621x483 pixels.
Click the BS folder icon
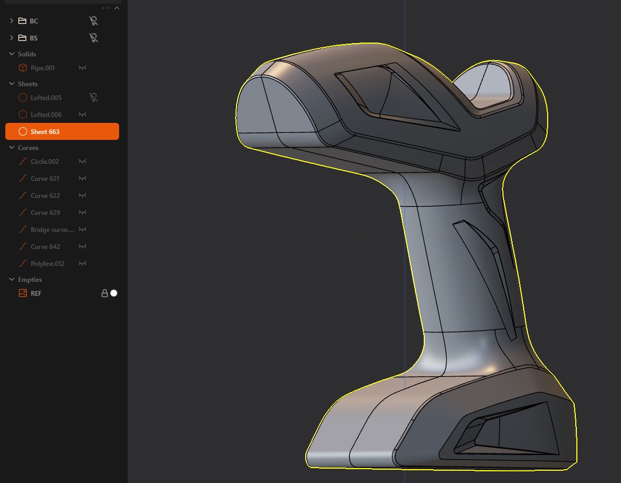point(23,38)
